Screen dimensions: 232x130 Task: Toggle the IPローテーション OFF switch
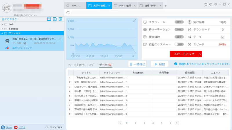point(179,30)
